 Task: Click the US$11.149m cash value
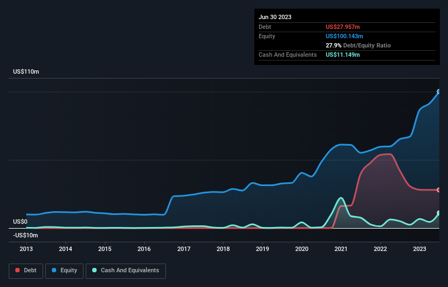tap(343, 55)
